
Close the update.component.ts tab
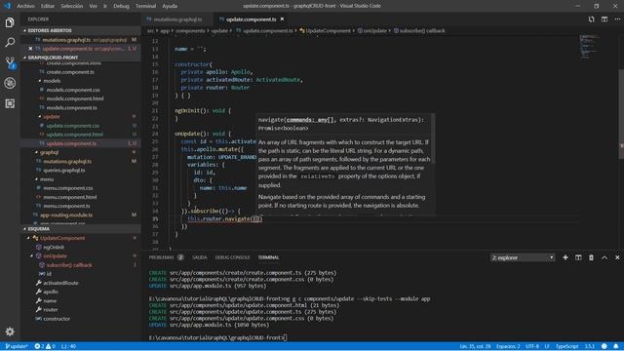point(282,19)
